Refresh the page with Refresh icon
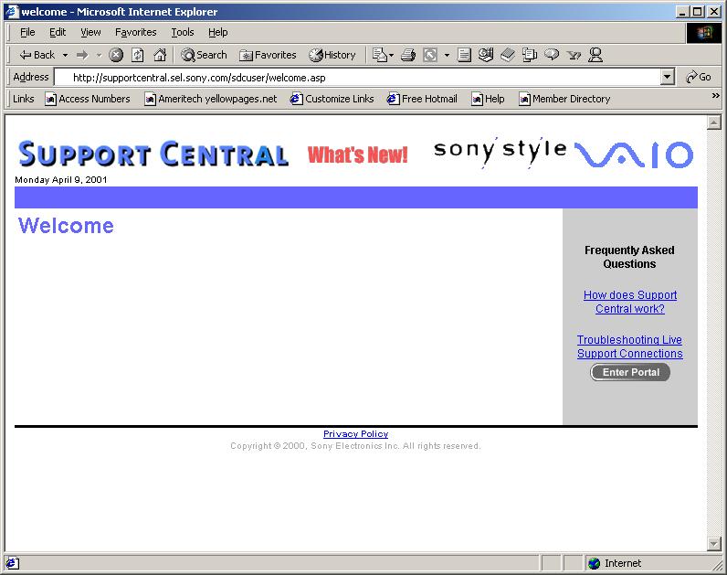Viewport: 727px width, 575px height. [138, 55]
